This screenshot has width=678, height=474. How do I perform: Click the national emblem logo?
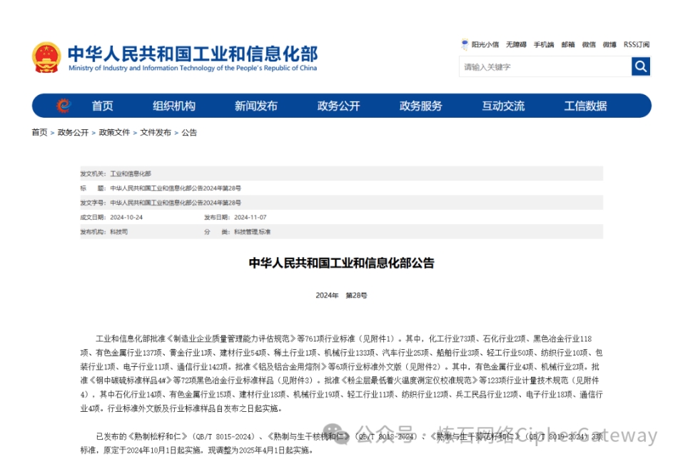point(46,57)
